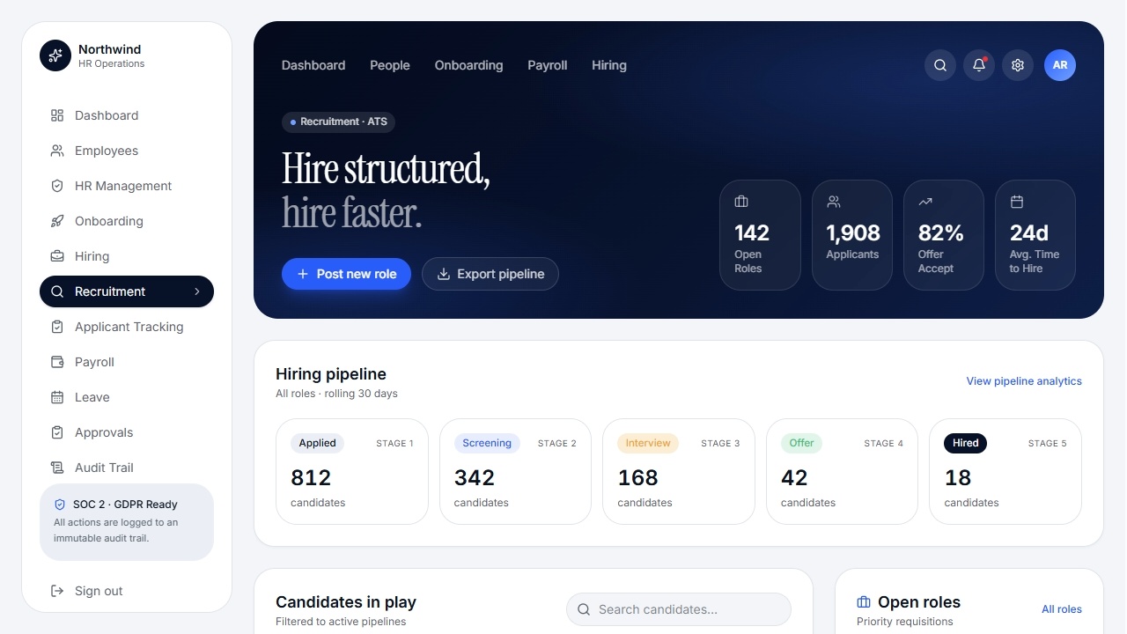Click the Candidates in play heading
This screenshot has width=1127, height=634.
pyautogui.click(x=346, y=602)
